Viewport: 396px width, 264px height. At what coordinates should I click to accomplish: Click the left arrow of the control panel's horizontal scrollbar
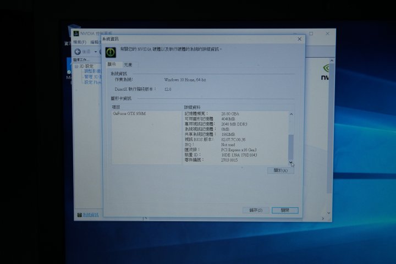tap(146, 218)
